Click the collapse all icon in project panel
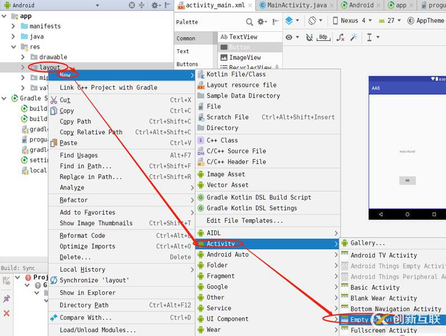 (141, 5)
